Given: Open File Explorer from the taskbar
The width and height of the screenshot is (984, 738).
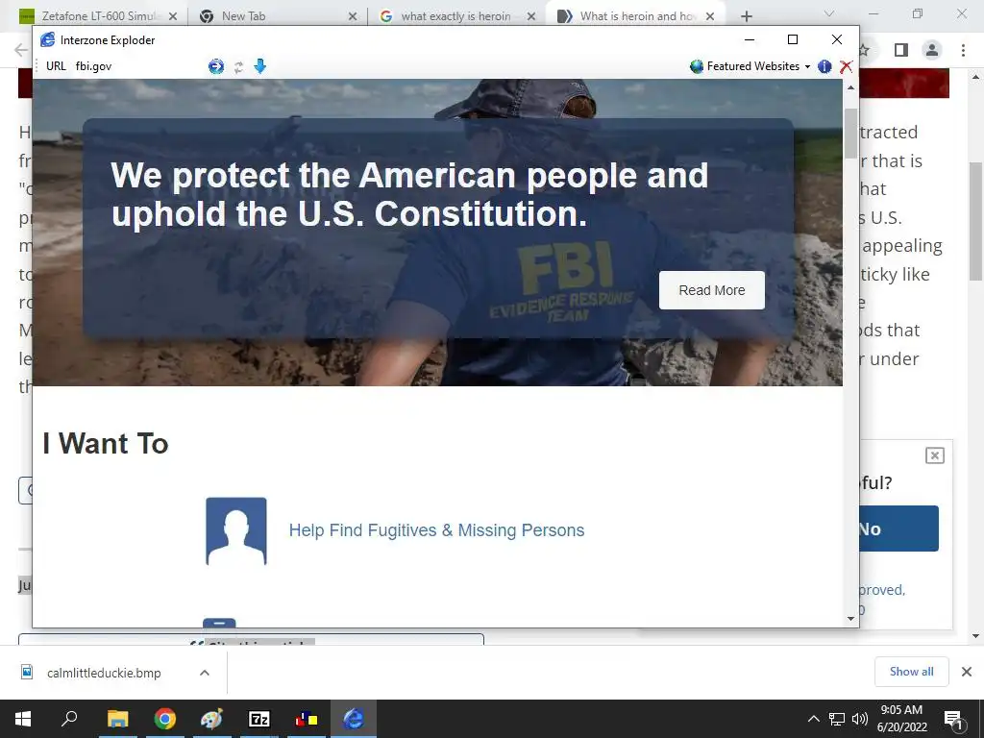Looking at the screenshot, I should [x=117, y=719].
